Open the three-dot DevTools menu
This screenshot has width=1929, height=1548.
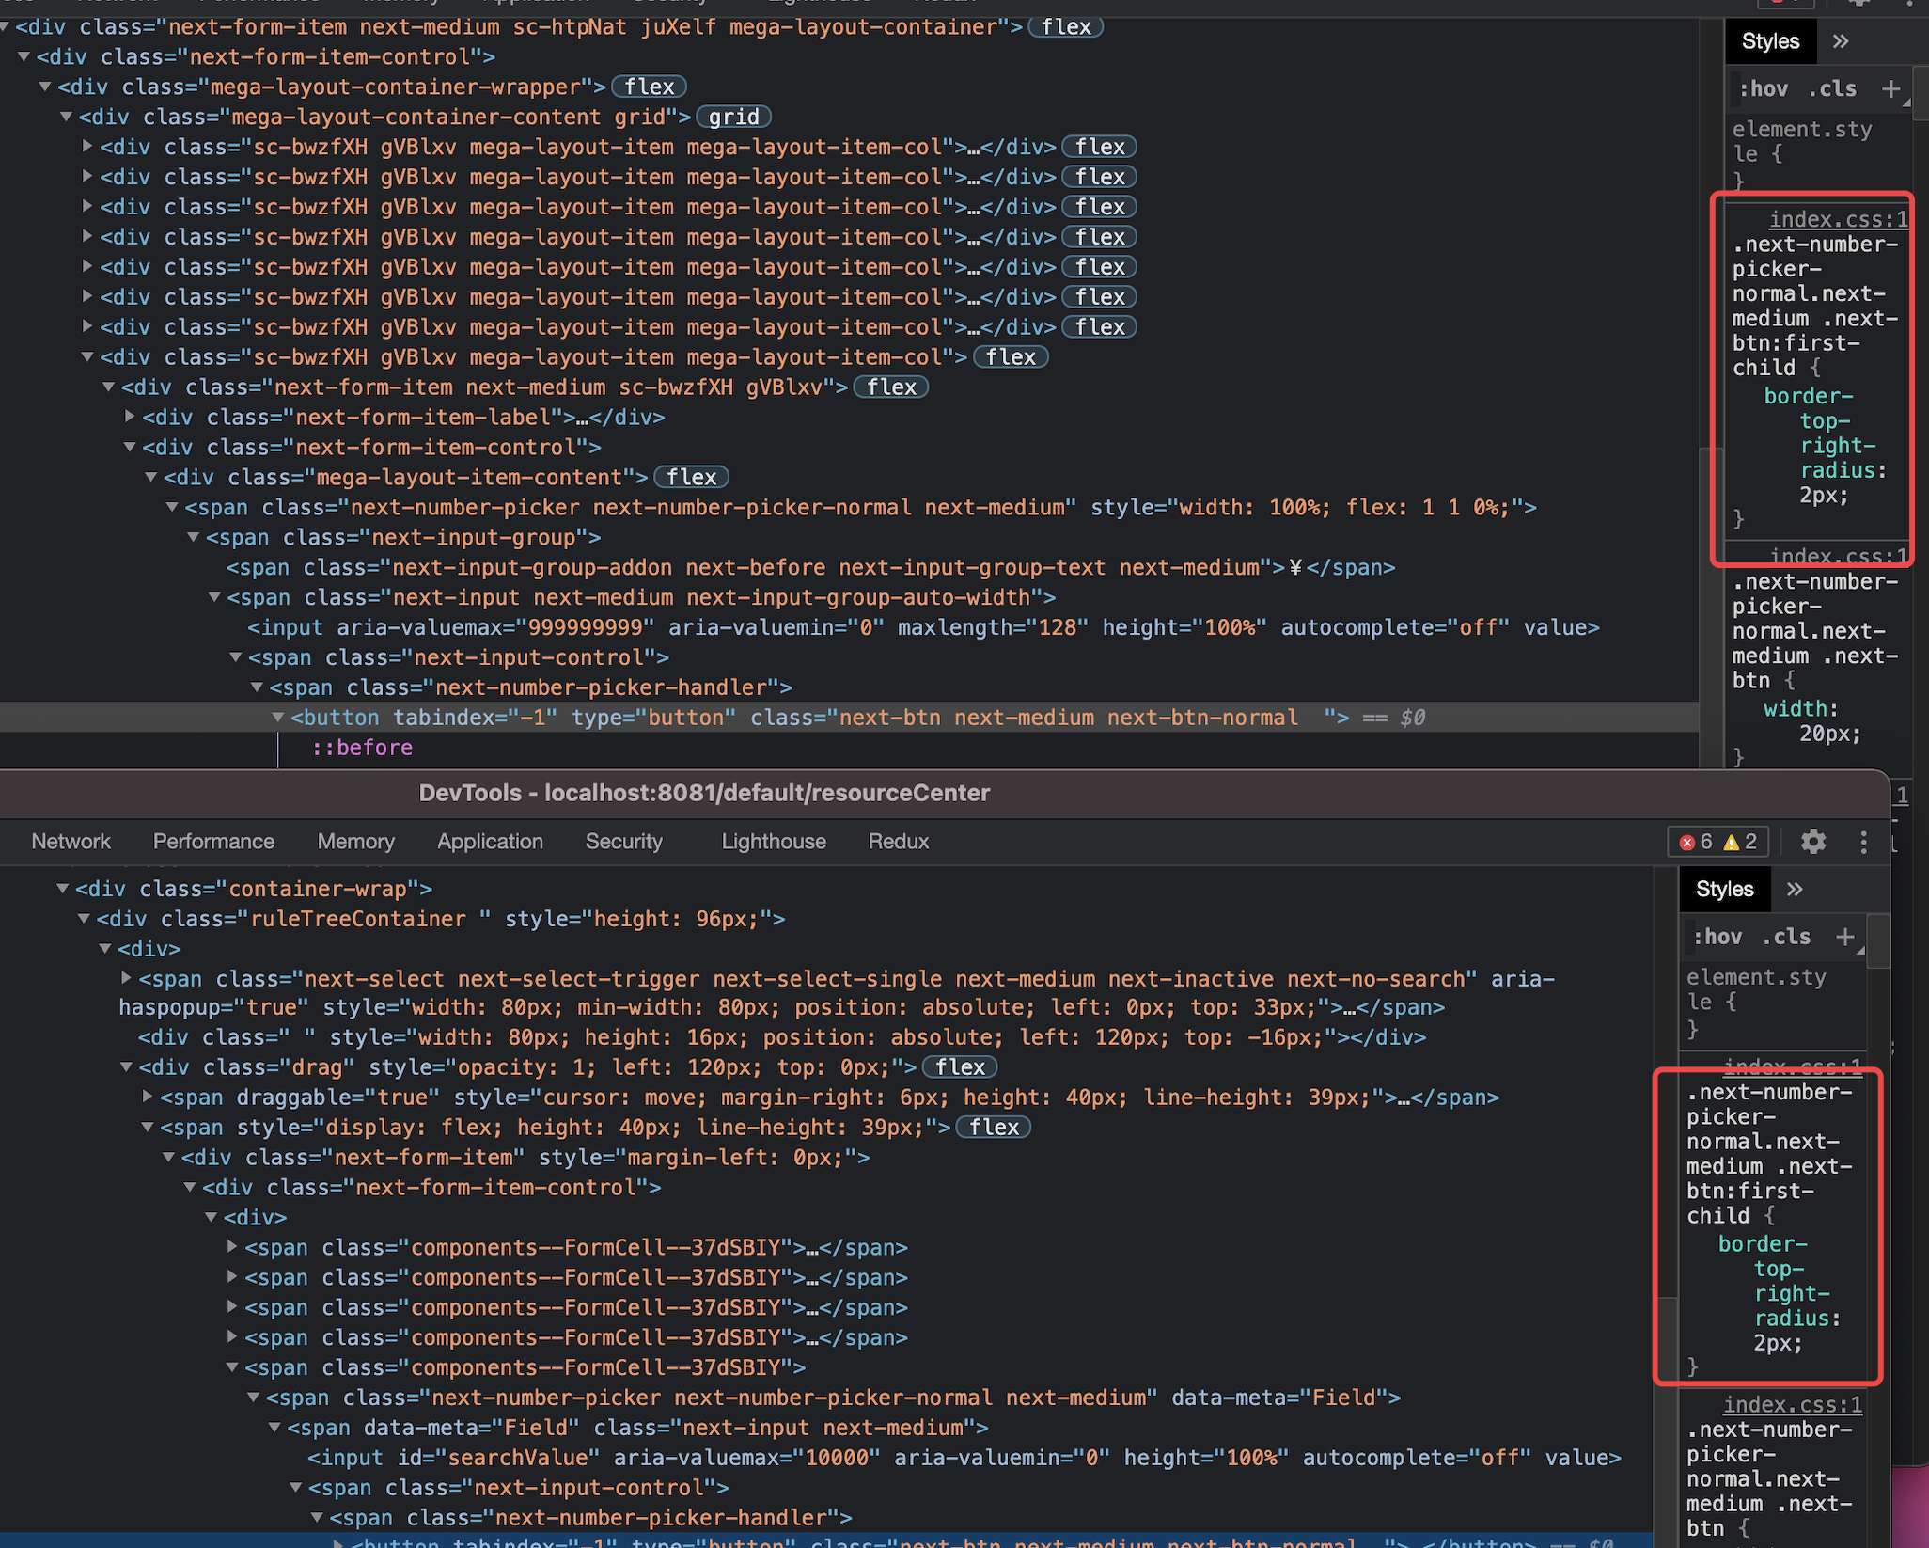[x=1863, y=842]
